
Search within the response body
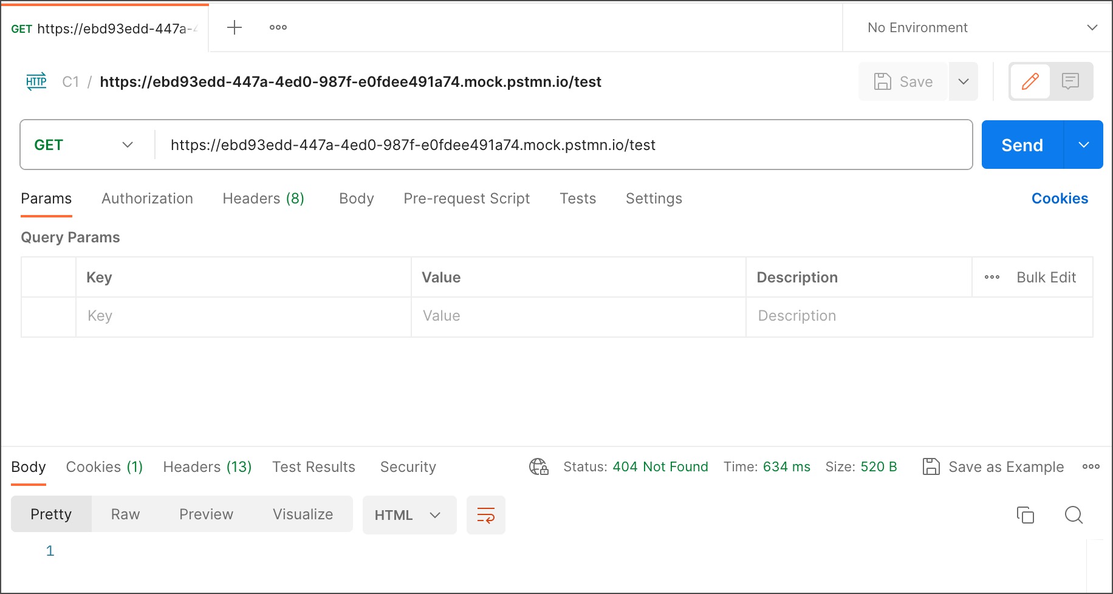(x=1074, y=514)
